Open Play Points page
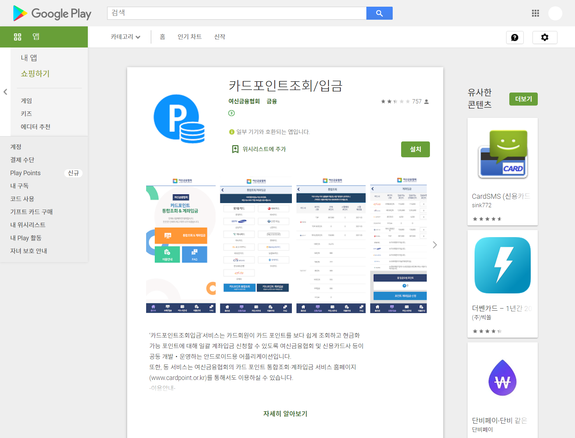575x438 pixels. tap(25, 173)
